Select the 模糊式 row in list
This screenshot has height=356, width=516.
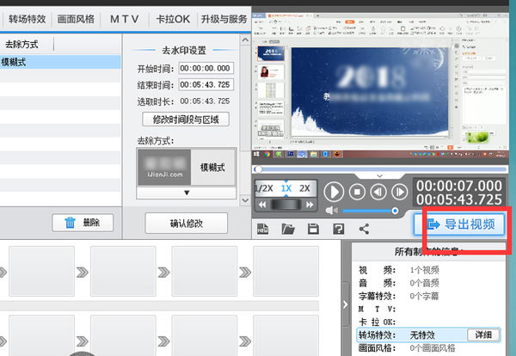60,62
